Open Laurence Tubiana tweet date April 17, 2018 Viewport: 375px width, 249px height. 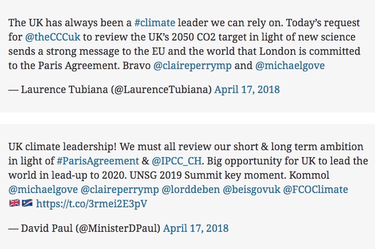pos(247,90)
